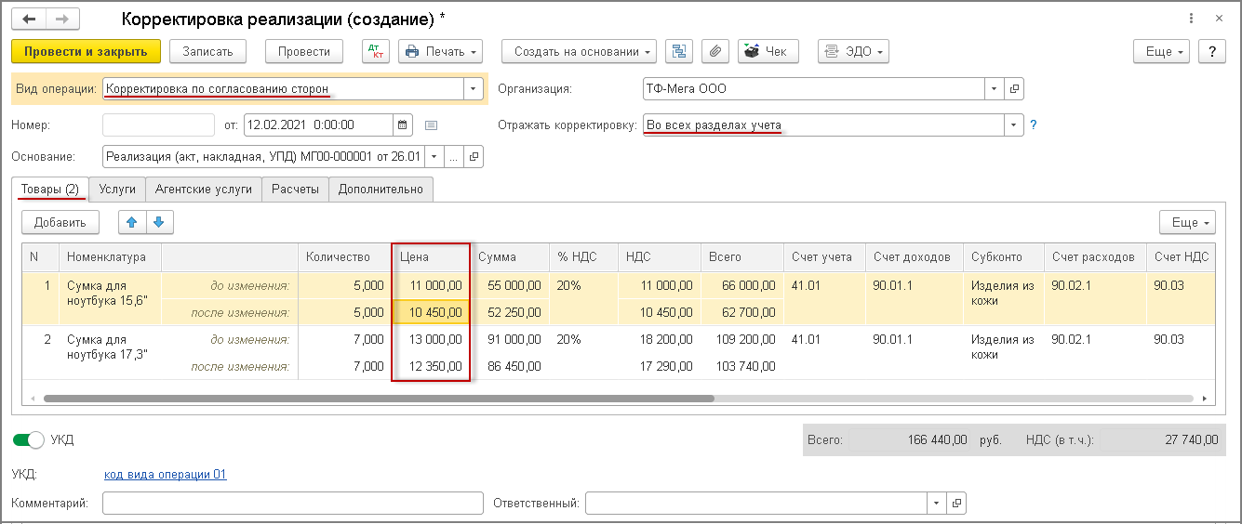Select price cell 10 450,00
The height and width of the screenshot is (524, 1242).
click(x=431, y=312)
